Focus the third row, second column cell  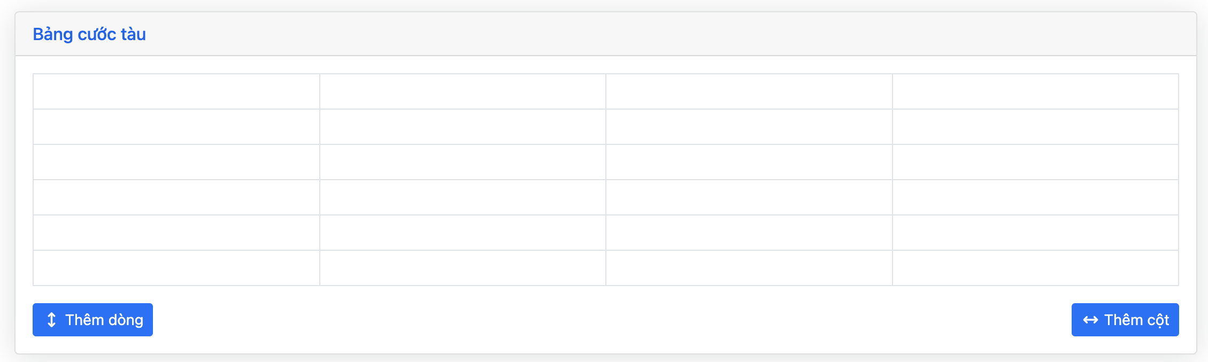click(463, 162)
